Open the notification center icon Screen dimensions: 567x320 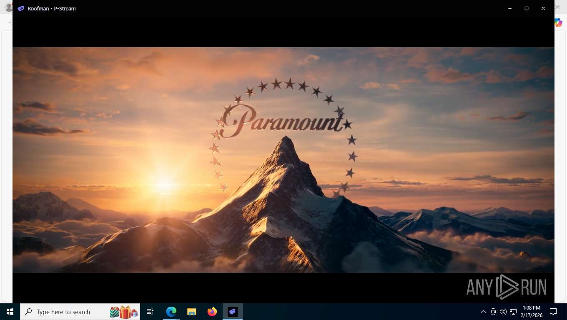pyautogui.click(x=553, y=312)
